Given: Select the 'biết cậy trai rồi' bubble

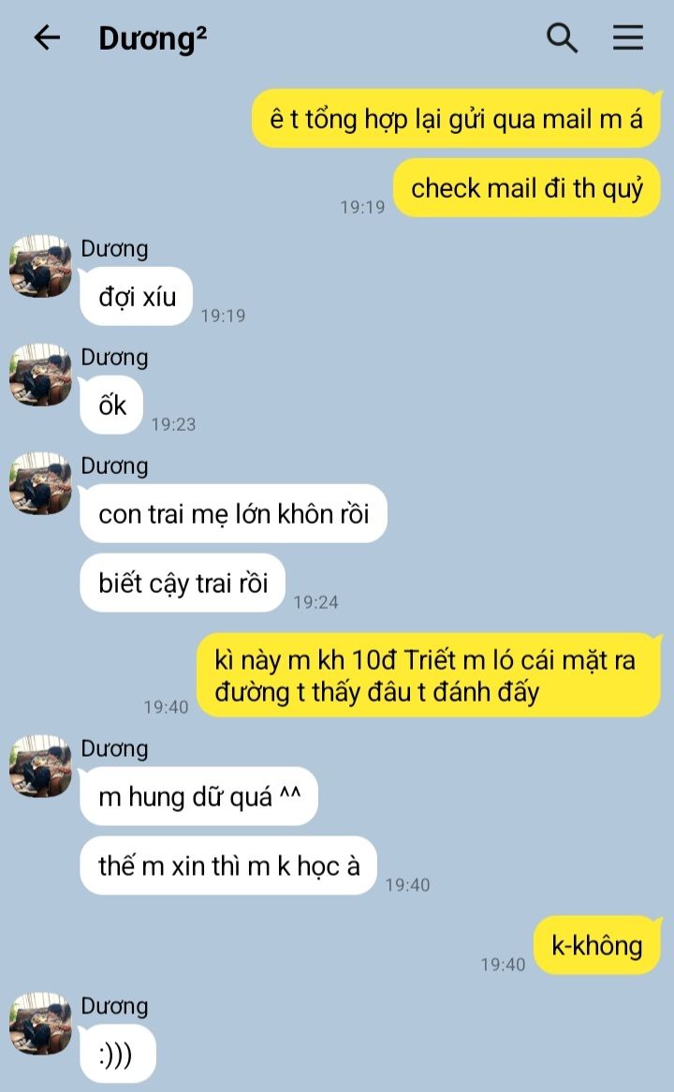Looking at the screenshot, I should point(183,583).
